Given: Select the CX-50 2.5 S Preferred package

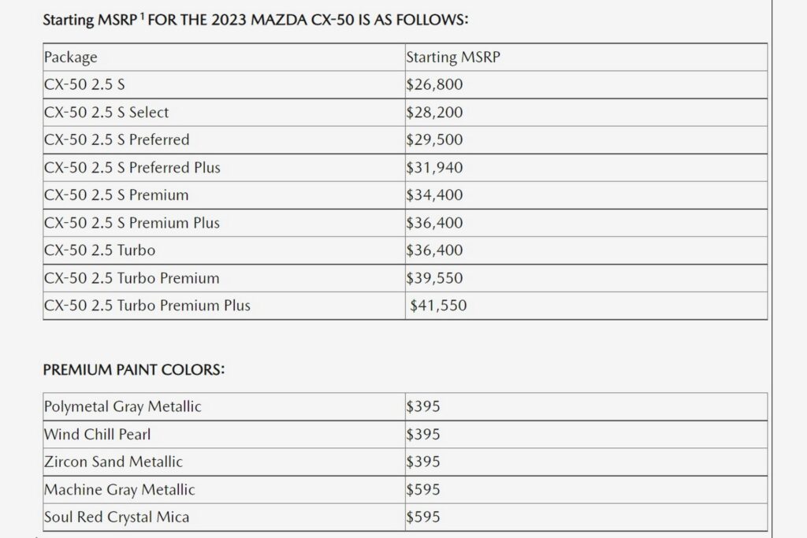Looking at the screenshot, I should click(117, 140).
